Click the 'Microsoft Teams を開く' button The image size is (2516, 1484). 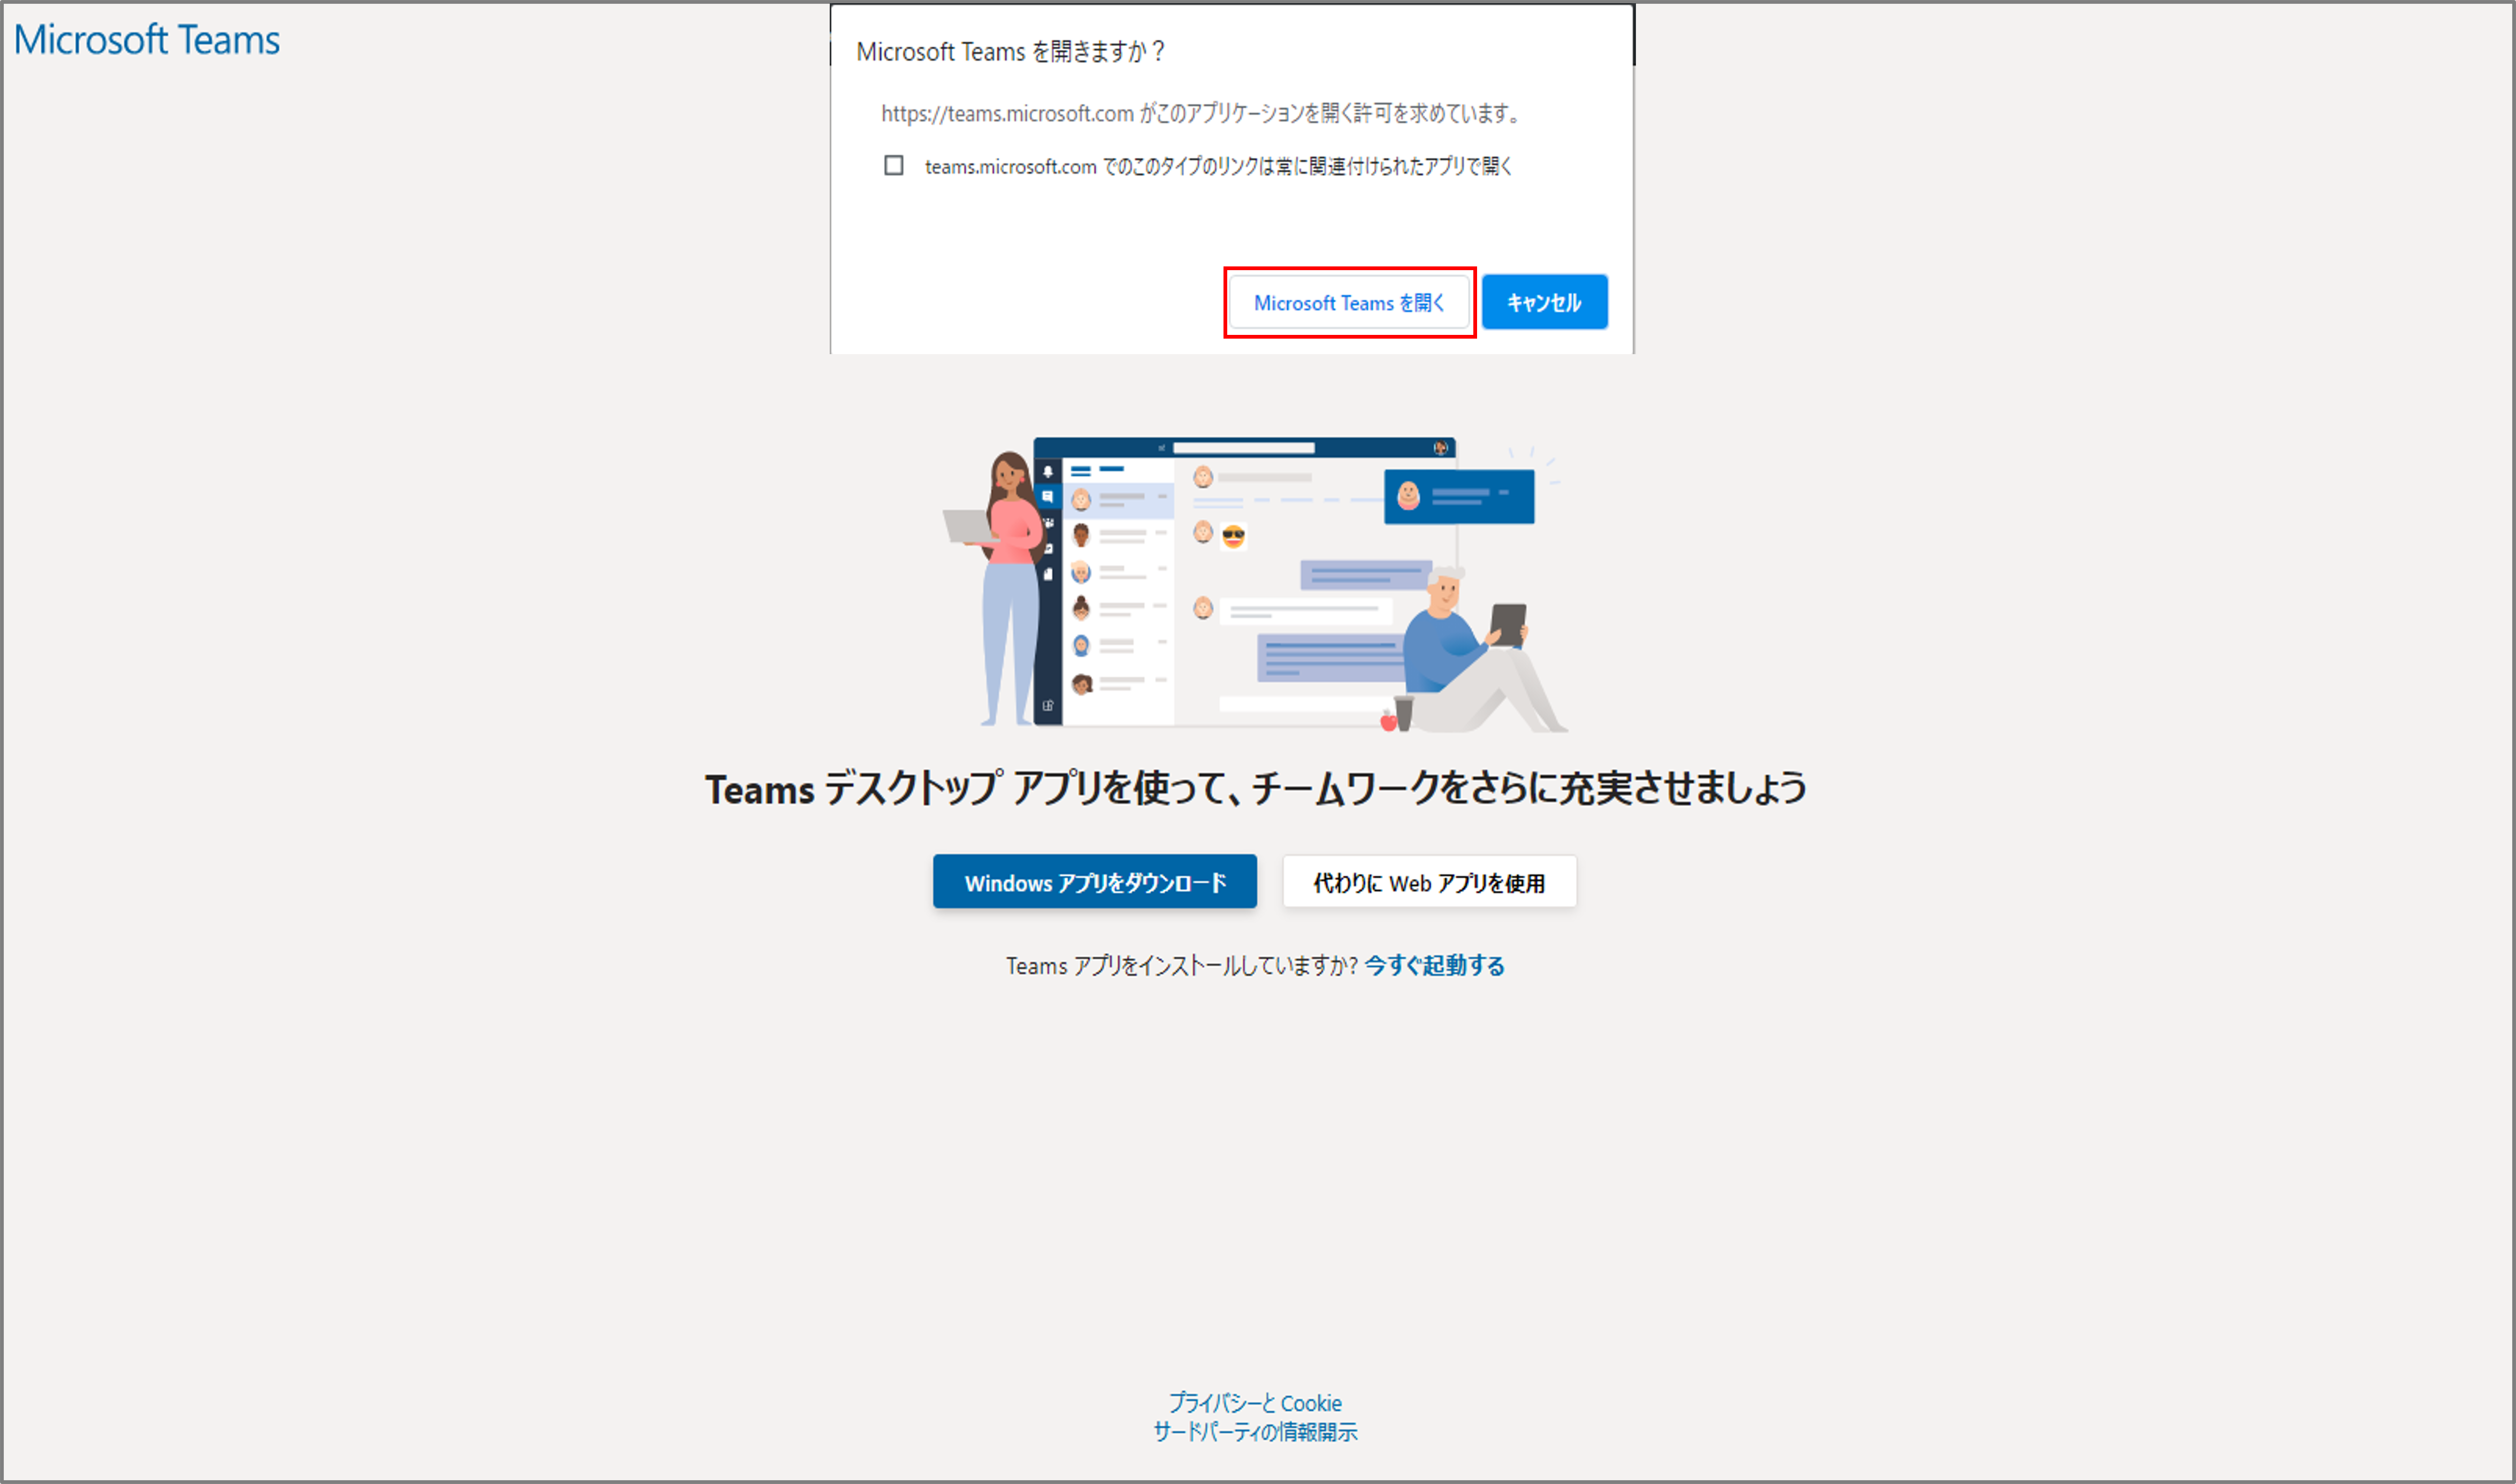(1348, 302)
